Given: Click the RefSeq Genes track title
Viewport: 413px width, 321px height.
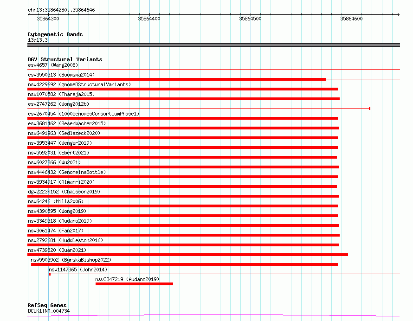Looking at the screenshot, I should click(x=47, y=306).
